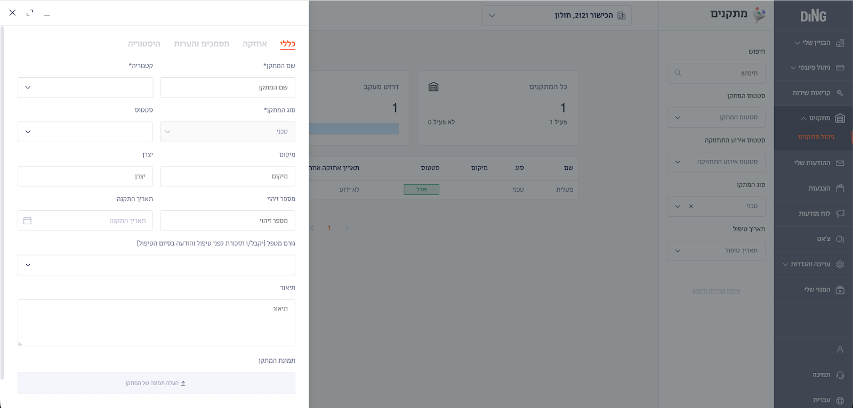Image resolution: width=853 pixels, height=408 pixels.
Task: Click the הצבעות voting icon in sidebar
Action: pyautogui.click(x=840, y=188)
